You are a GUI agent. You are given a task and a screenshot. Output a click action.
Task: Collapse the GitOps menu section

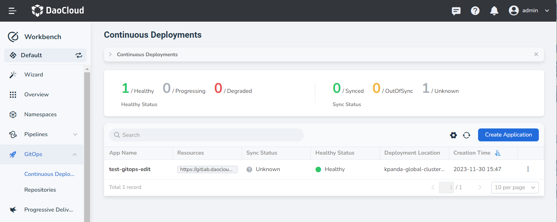(x=75, y=154)
